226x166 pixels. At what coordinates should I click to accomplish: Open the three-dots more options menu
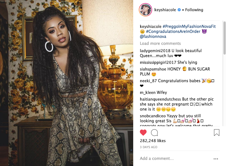click(x=216, y=159)
